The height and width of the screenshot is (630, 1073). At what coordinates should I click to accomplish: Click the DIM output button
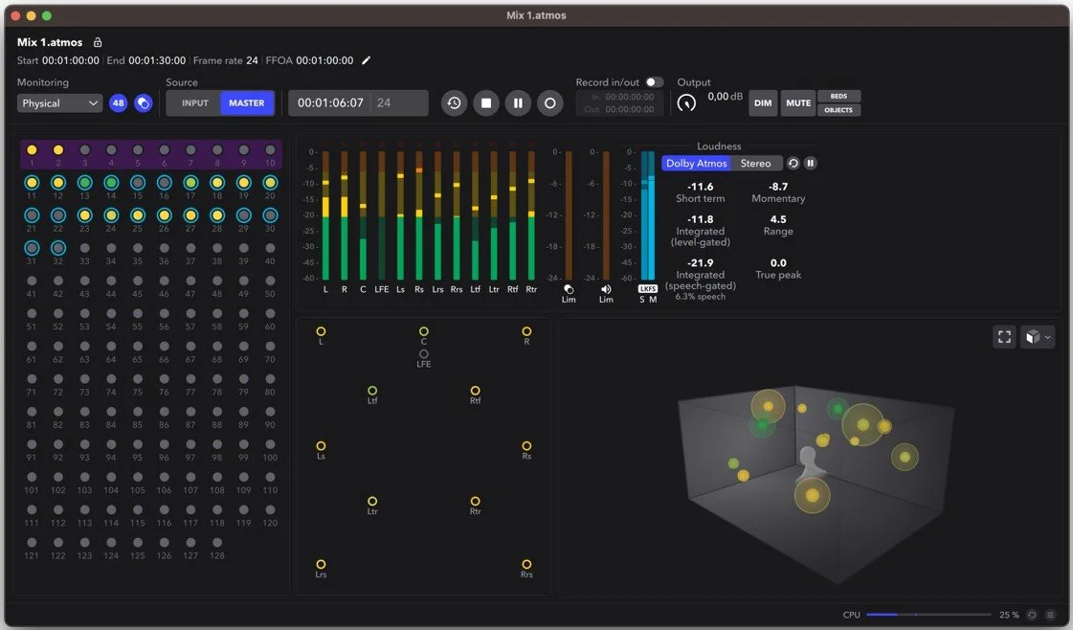click(x=763, y=103)
